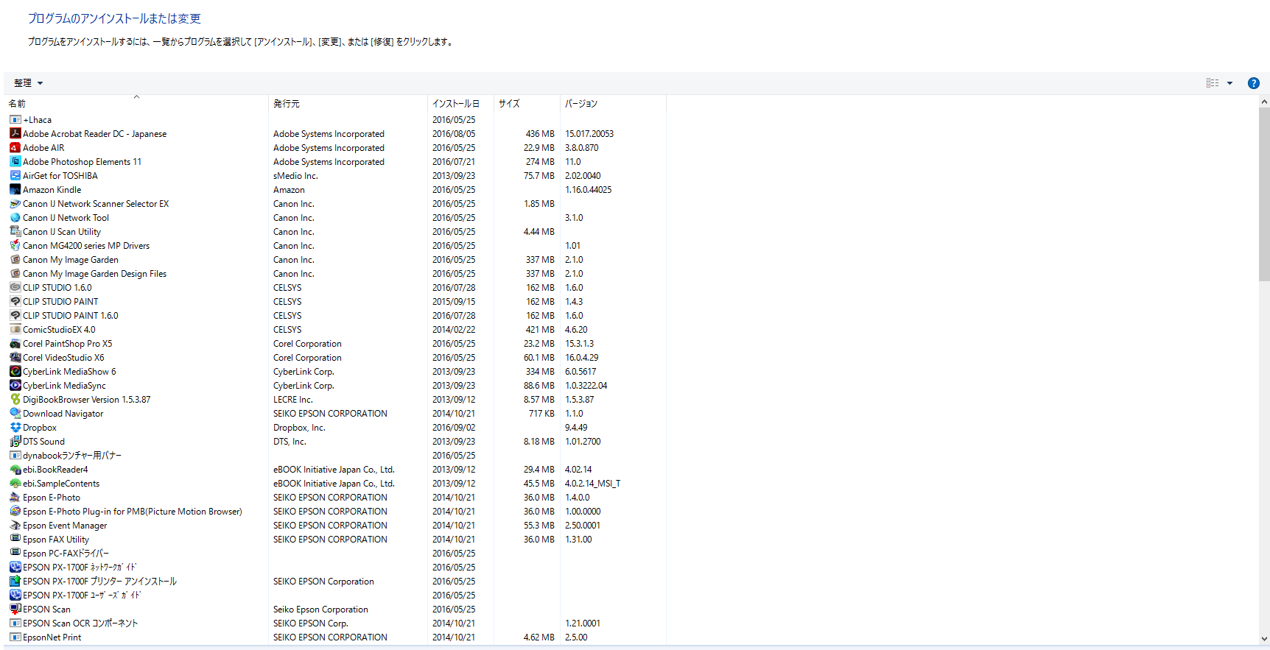This screenshot has height=650, width=1270.
Task: Click the scrollbar up arrow
Action: 1264,102
